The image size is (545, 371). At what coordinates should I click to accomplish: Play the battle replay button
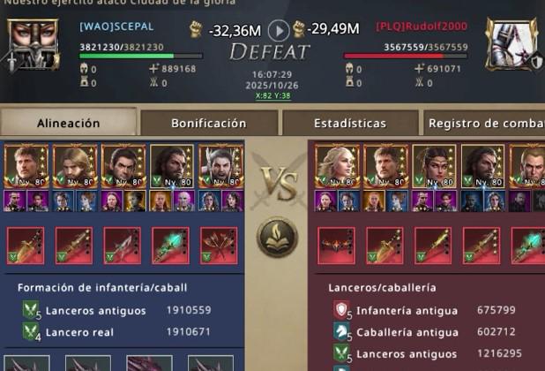click(x=279, y=31)
